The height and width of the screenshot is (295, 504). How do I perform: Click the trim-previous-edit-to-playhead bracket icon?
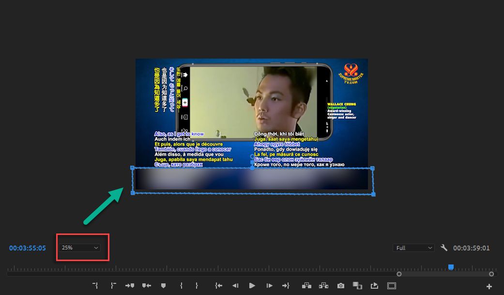tap(95, 285)
